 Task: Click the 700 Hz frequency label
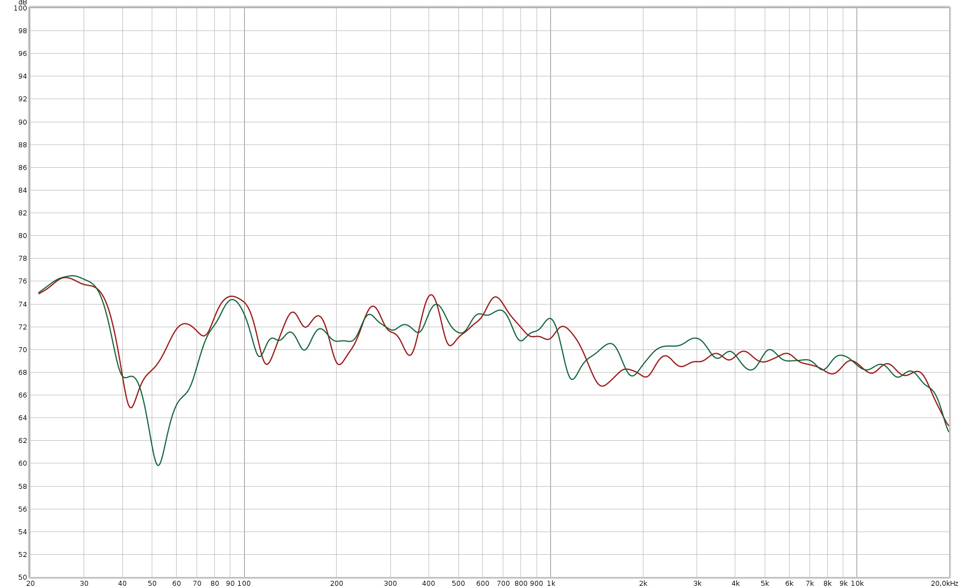503,584
